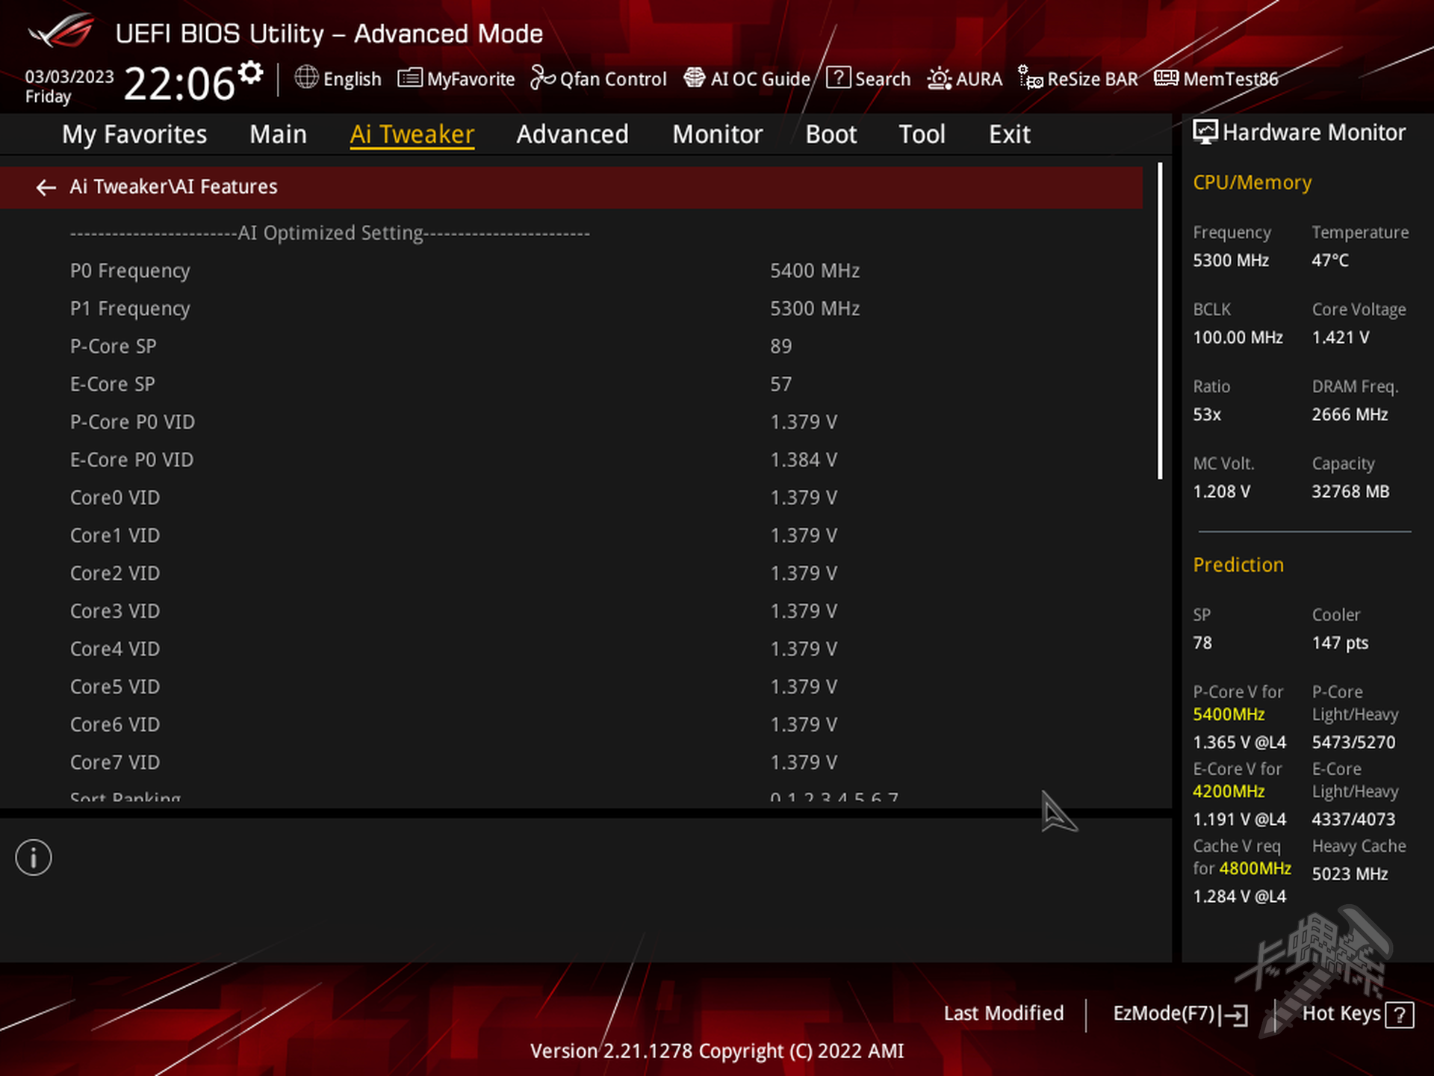This screenshot has width=1434, height=1076.
Task: Open the English language globe icon
Action: 306,77
